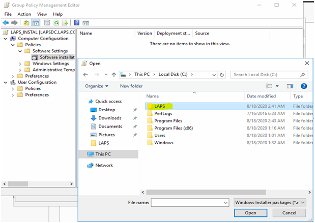
Task: Select the Windows folder in the file list
Action: click(x=229, y=143)
